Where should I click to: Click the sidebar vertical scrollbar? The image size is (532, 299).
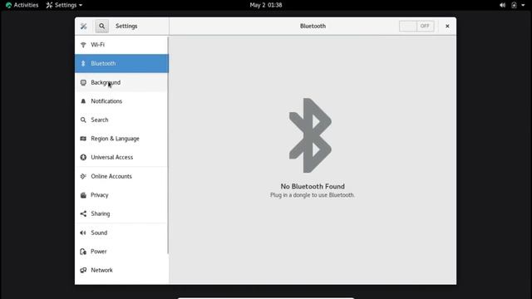tap(168, 145)
